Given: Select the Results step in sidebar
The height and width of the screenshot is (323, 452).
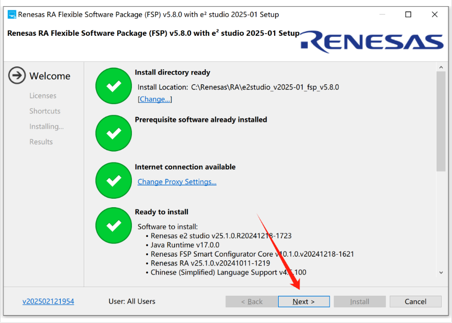Looking at the screenshot, I should [x=41, y=142].
